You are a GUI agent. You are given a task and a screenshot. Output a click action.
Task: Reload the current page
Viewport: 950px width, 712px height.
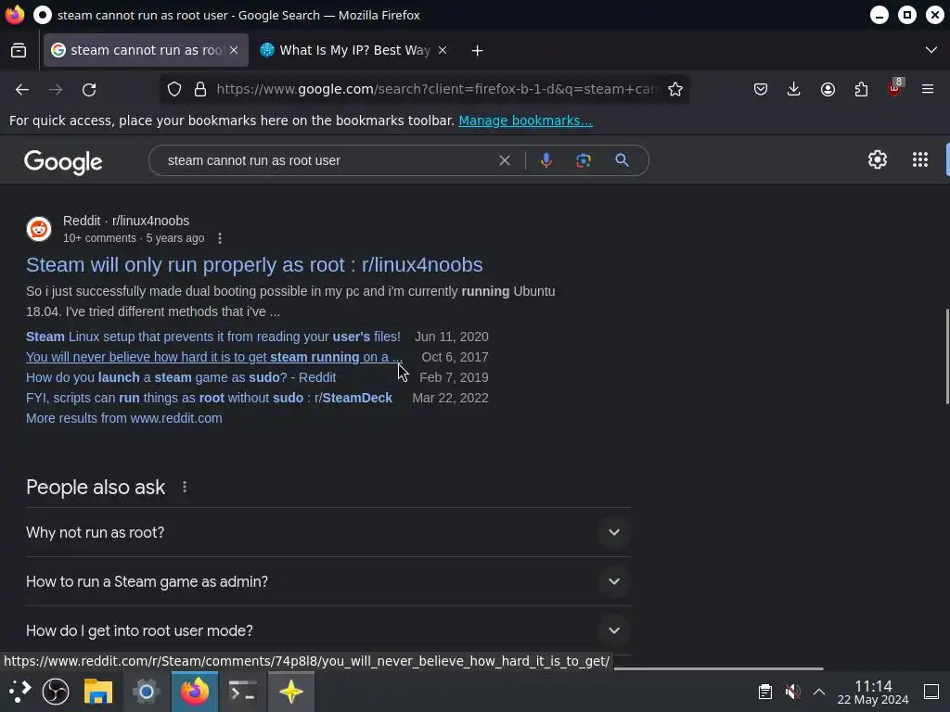89,90
